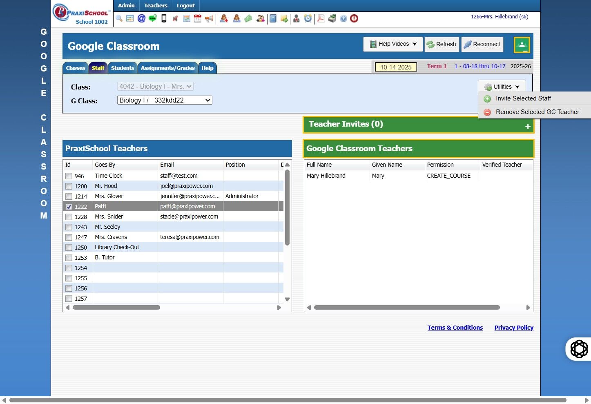Click the red exclamation alert icon

(x=354, y=18)
